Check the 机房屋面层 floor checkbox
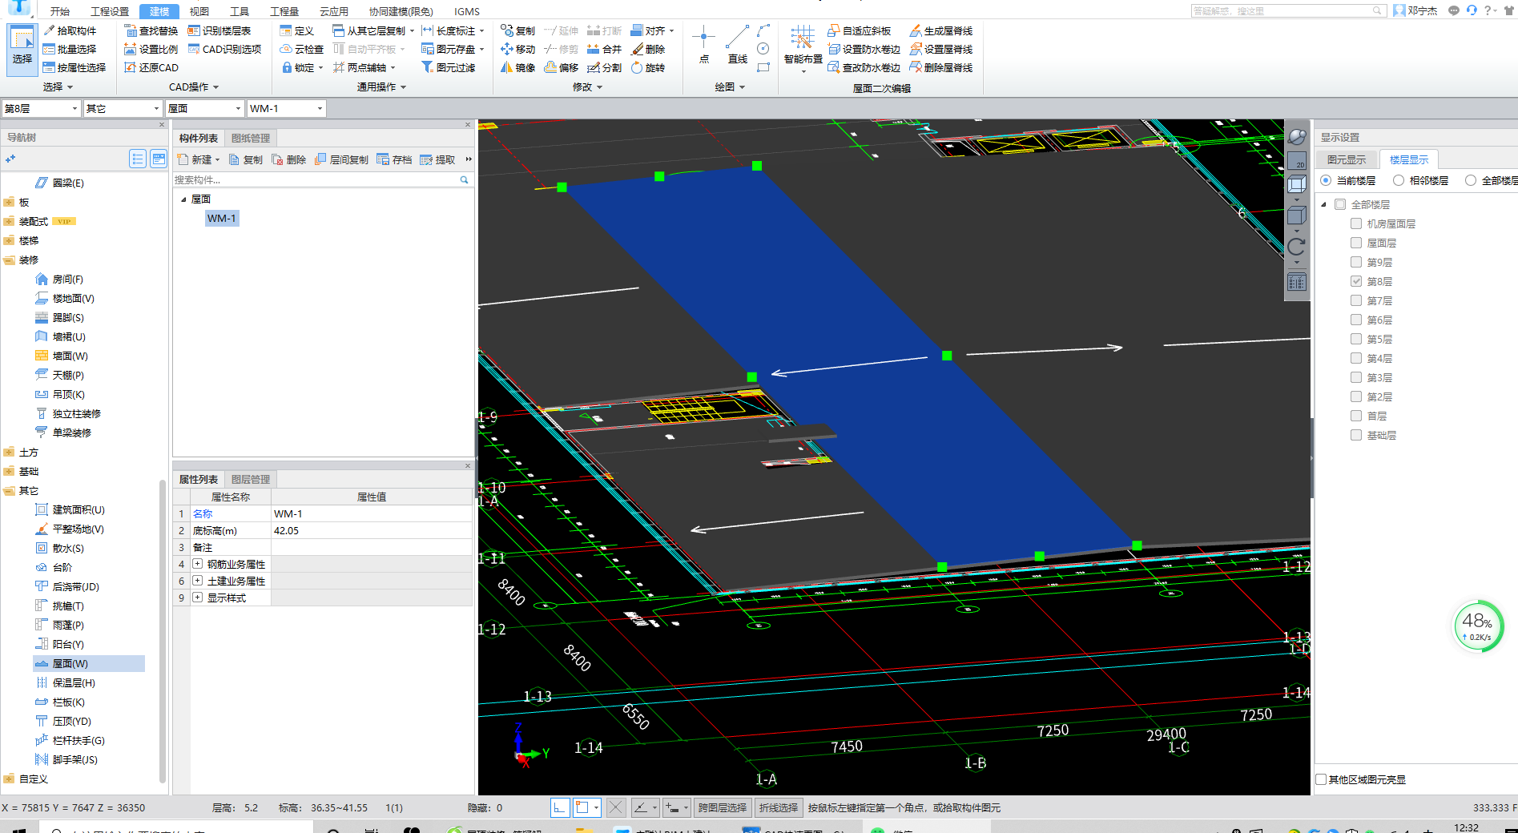 tap(1356, 223)
